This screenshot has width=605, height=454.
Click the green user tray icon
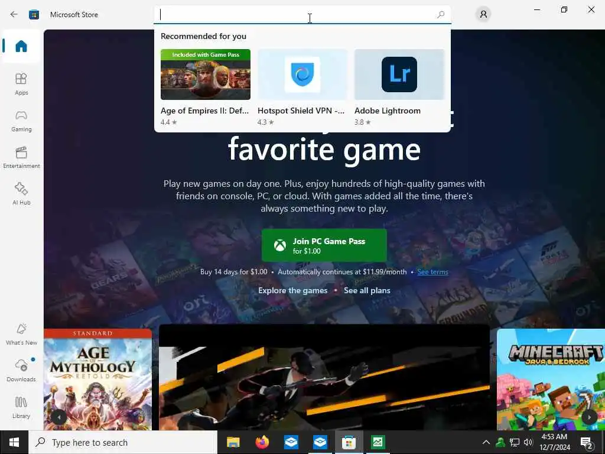pyautogui.click(x=500, y=442)
